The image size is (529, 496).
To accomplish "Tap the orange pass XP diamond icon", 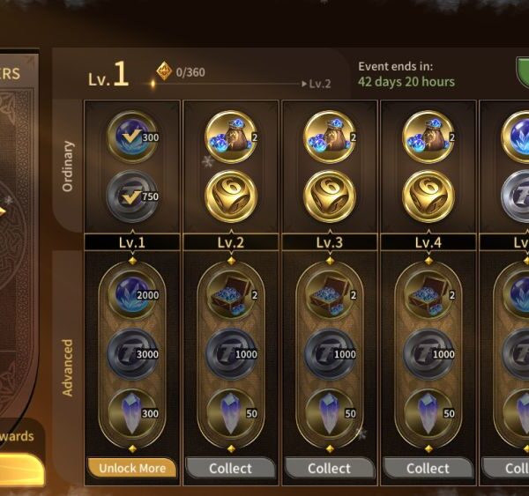I will [164, 71].
